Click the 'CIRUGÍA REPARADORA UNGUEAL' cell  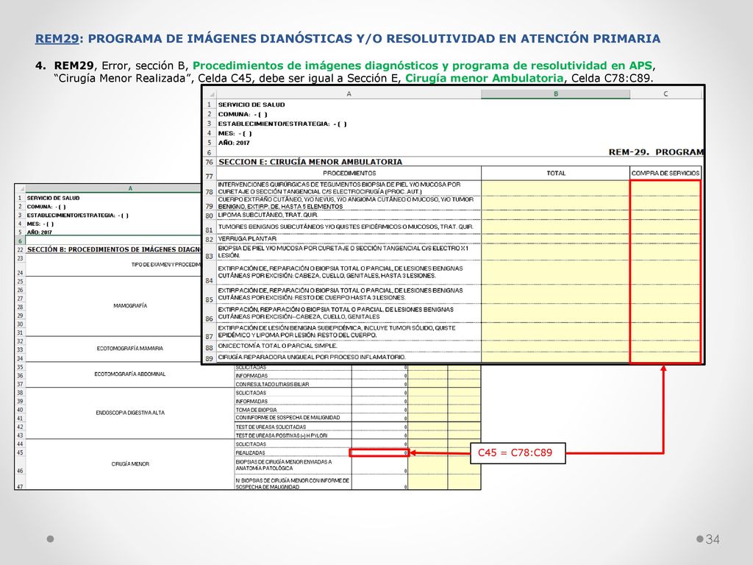click(349, 358)
